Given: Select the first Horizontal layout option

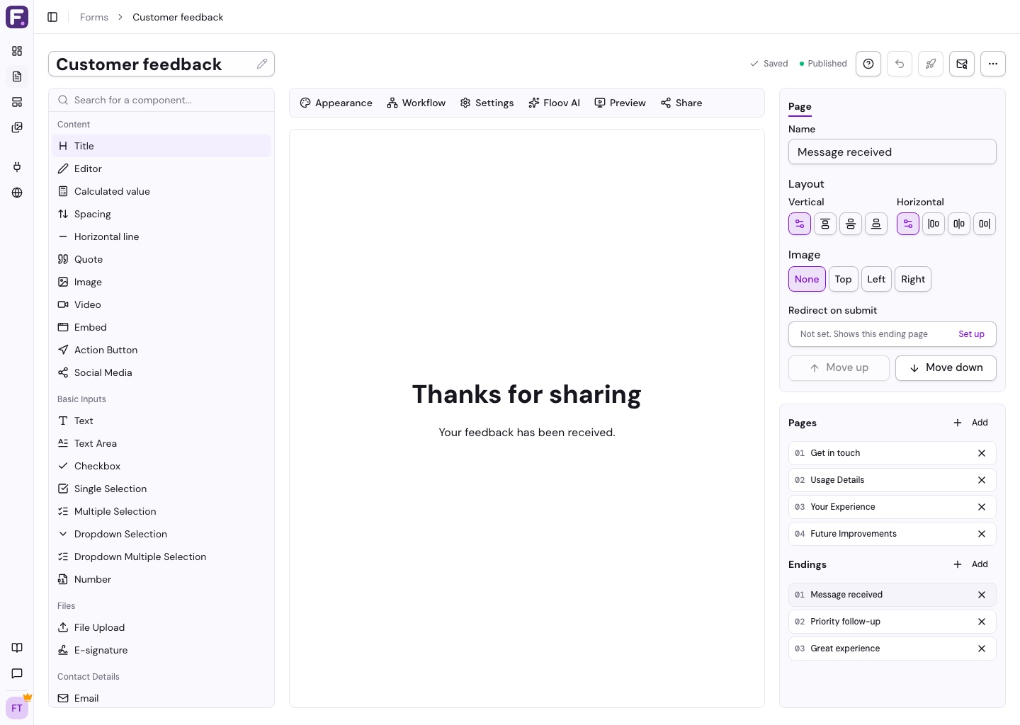Looking at the screenshot, I should click(x=908, y=224).
